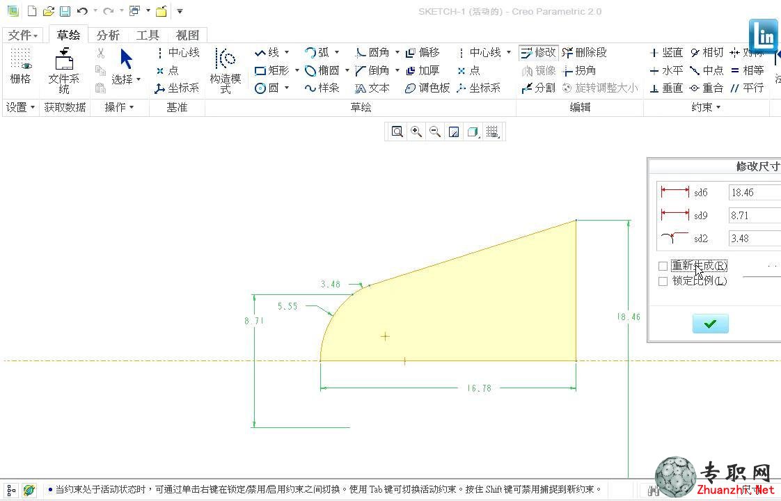Switch to the 分析 ribbon tab
781x501 pixels.
click(x=108, y=35)
